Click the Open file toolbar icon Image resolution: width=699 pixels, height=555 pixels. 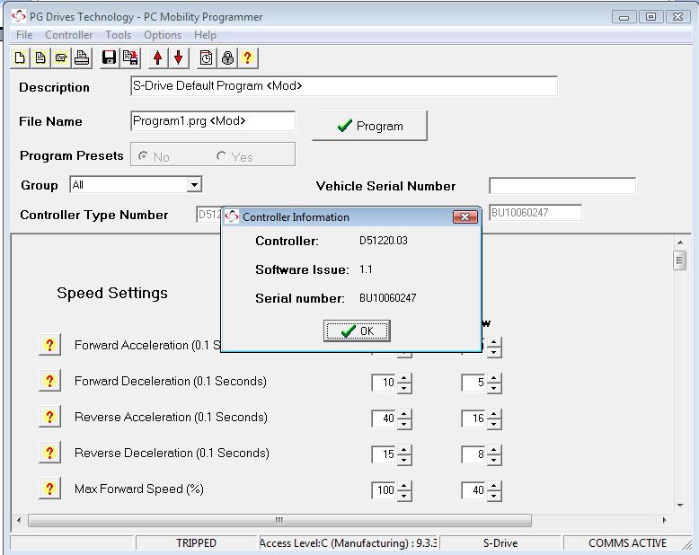pos(61,57)
